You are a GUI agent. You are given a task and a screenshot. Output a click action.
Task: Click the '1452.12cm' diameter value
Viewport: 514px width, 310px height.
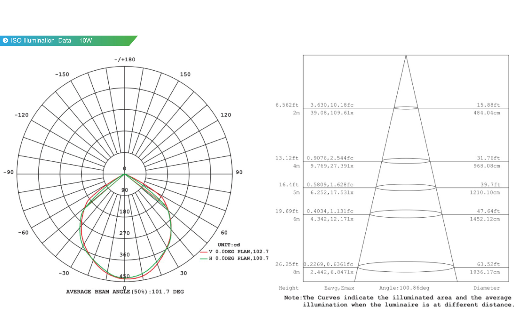pyautogui.click(x=485, y=219)
